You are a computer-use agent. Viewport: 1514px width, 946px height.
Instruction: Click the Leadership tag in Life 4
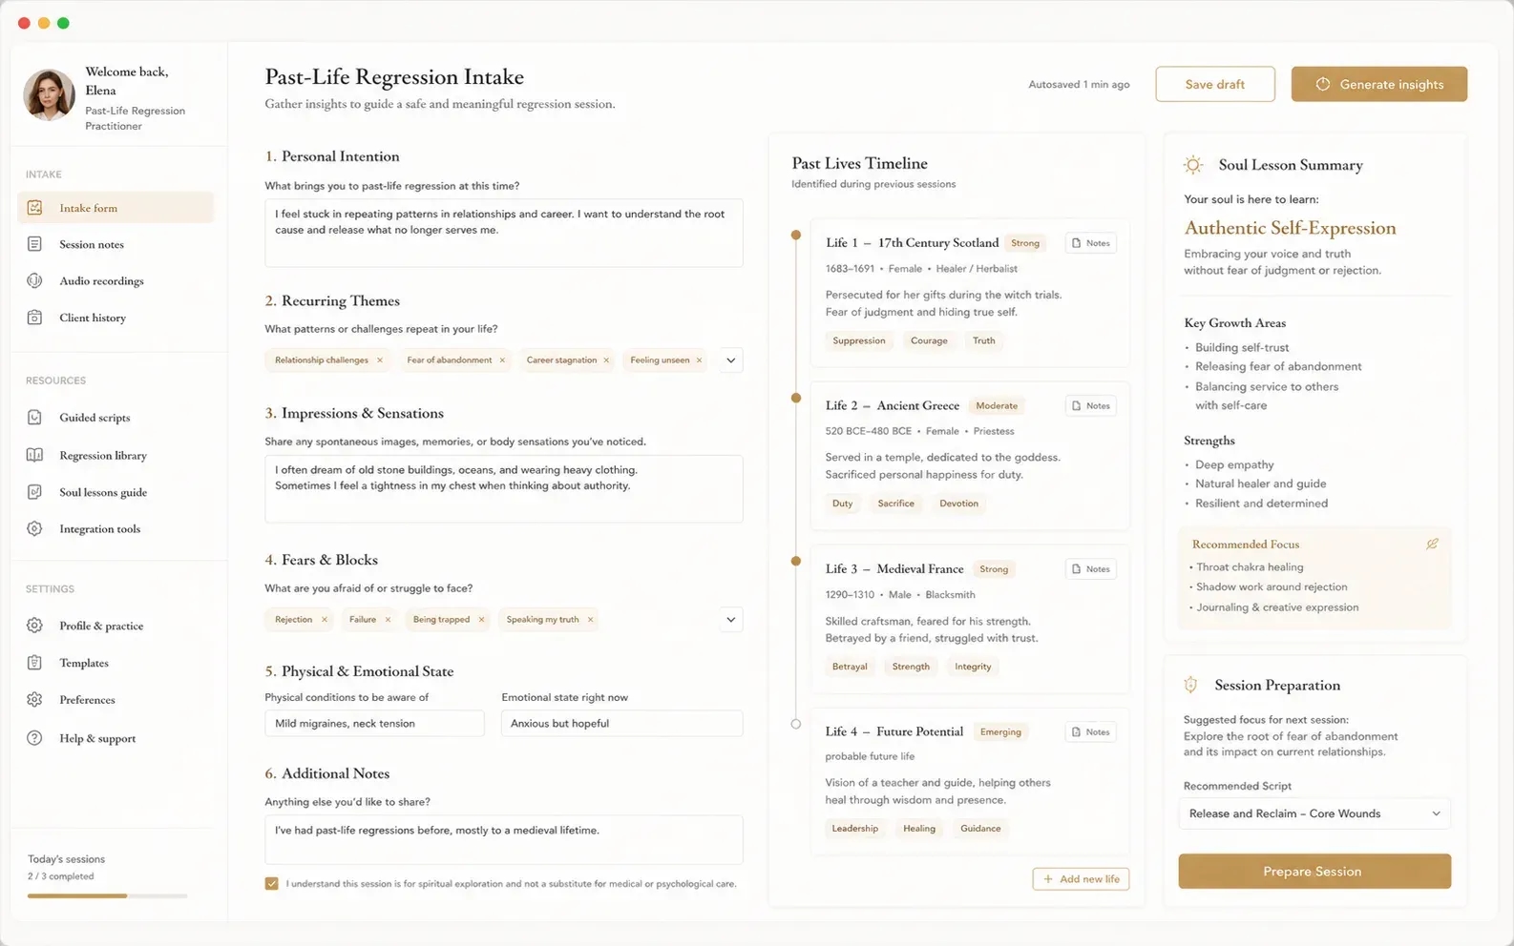pos(855,829)
